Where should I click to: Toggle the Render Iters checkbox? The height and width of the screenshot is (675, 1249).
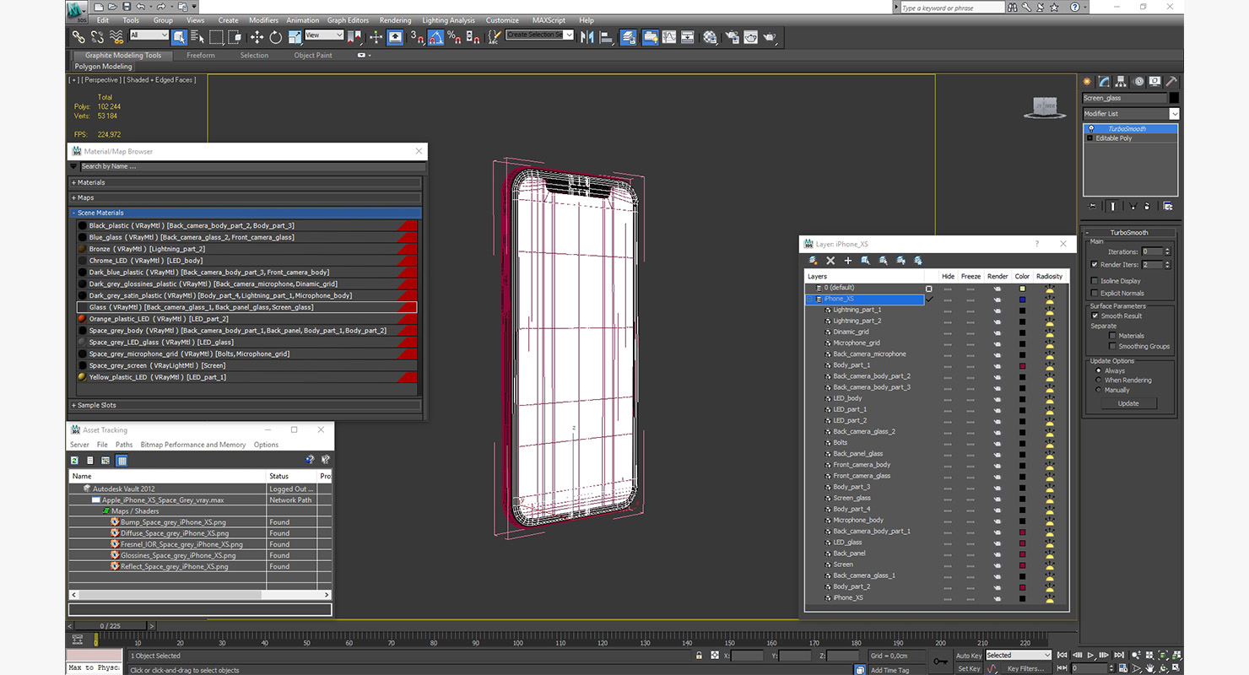(x=1095, y=265)
